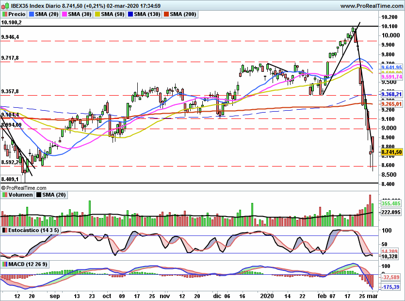The height and width of the screenshot is (301, 405).
Task: Open the SMA (200) indicator label
Action: [x=183, y=14]
